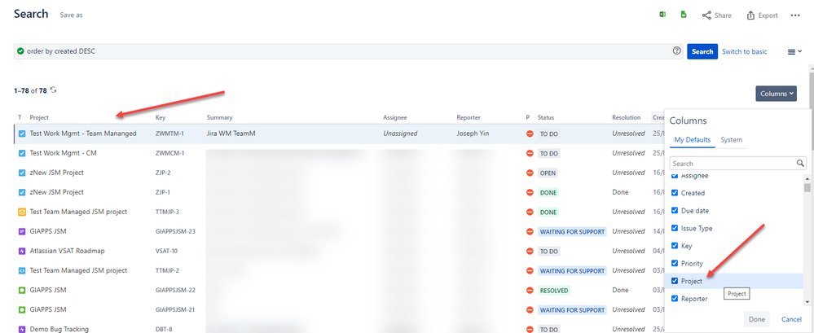Screen dimensions: 814x333
Task: Open the Export dropdown
Action: 762,15
